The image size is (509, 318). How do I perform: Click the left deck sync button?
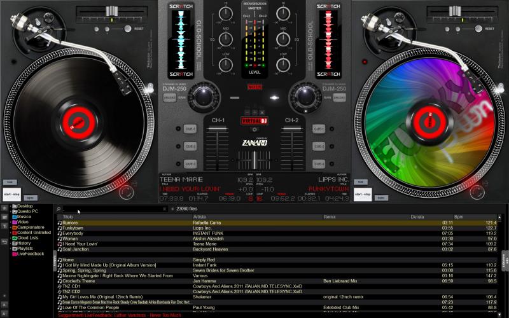click(x=30, y=198)
